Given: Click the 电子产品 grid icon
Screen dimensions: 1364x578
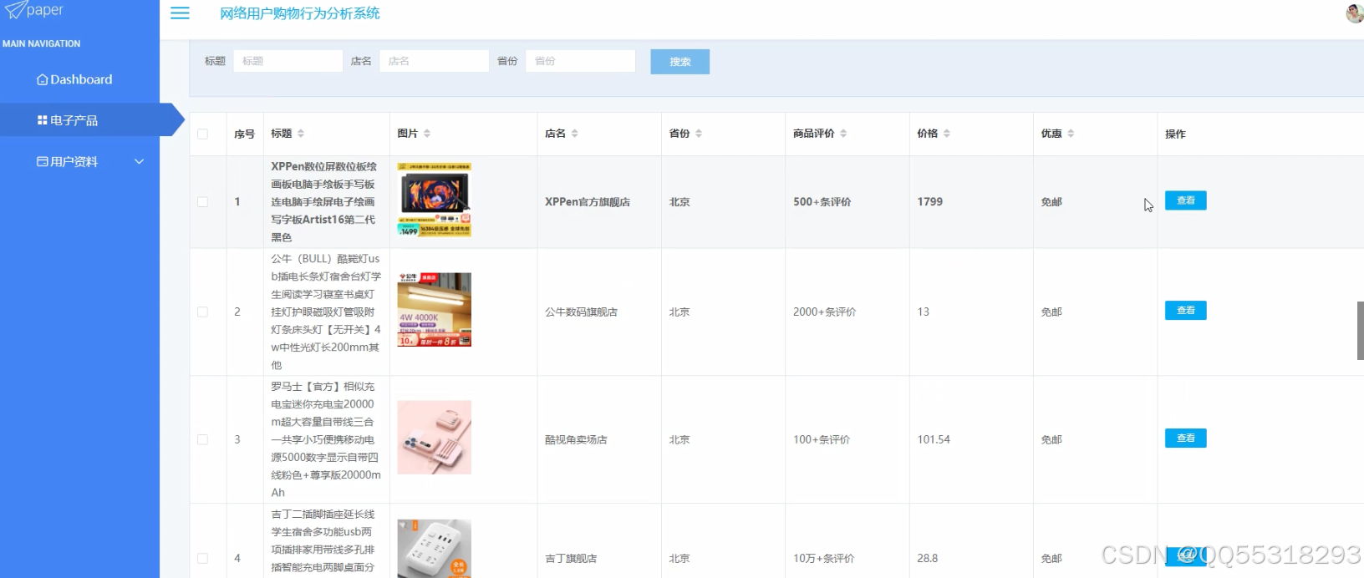Looking at the screenshot, I should pyautogui.click(x=42, y=120).
